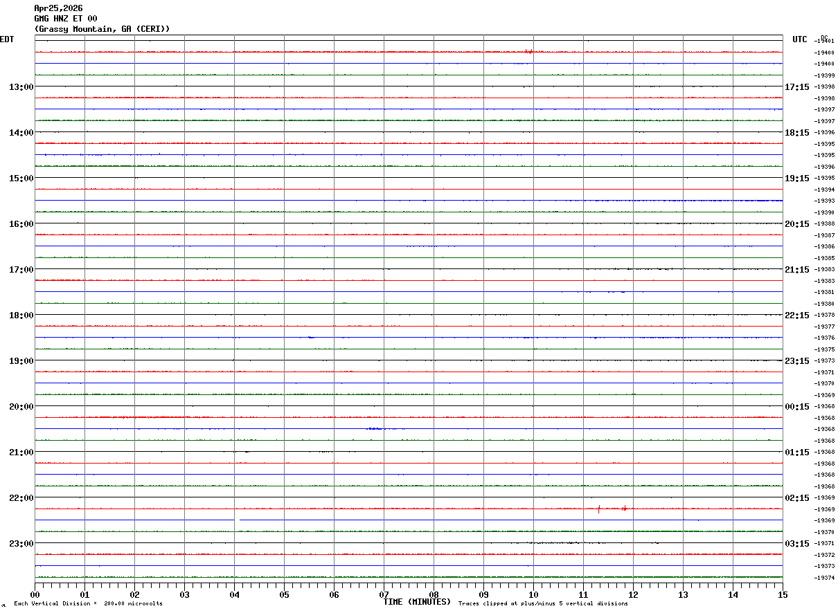Image resolution: width=838 pixels, height=613 pixels.
Task: Click minute '00' on the time axis
Action: tap(35, 594)
